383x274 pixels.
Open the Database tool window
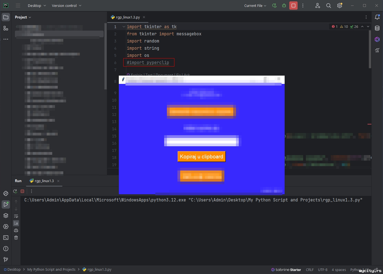pyautogui.click(x=377, y=28)
